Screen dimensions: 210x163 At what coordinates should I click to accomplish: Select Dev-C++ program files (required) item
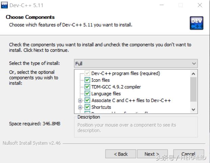[125, 73]
